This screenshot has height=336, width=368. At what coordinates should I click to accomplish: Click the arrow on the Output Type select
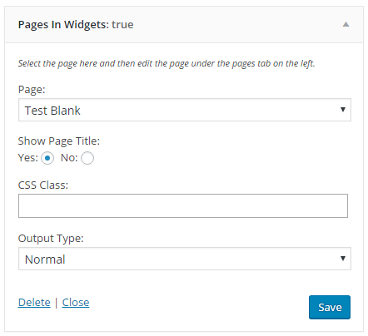pos(343,259)
